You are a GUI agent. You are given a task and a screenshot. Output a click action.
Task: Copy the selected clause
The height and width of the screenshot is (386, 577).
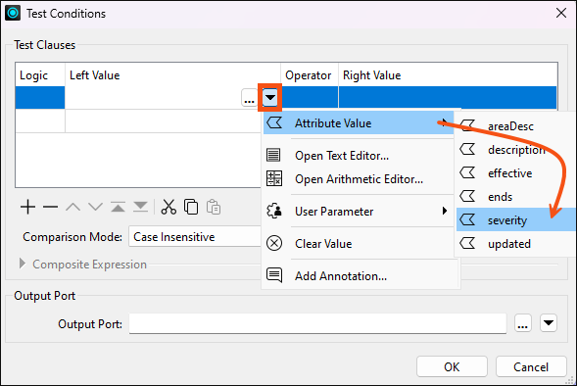pos(191,207)
